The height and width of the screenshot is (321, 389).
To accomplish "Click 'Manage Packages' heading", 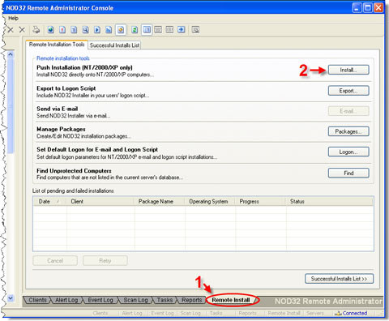I will (61, 129).
